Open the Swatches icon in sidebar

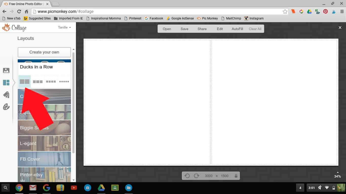(x=6, y=95)
